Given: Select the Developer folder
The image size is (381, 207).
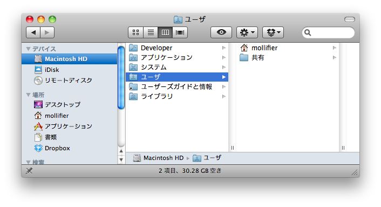Looking at the screenshot, I should tap(177, 48).
